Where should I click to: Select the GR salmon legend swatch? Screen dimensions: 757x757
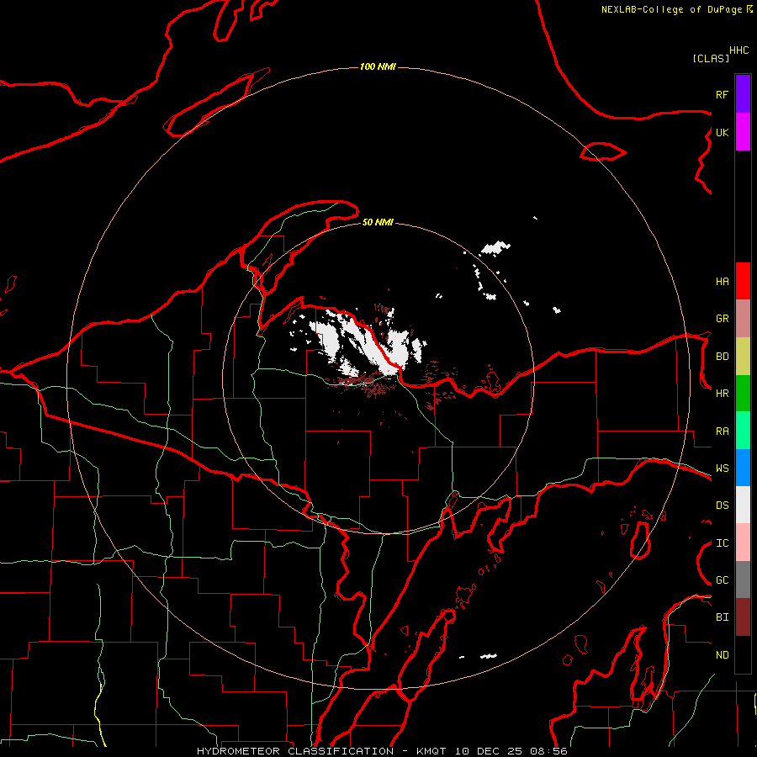743,319
